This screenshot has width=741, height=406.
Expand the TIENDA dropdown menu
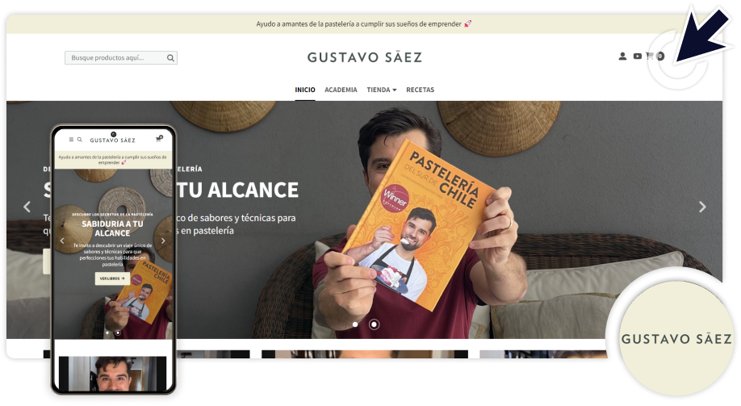click(381, 90)
